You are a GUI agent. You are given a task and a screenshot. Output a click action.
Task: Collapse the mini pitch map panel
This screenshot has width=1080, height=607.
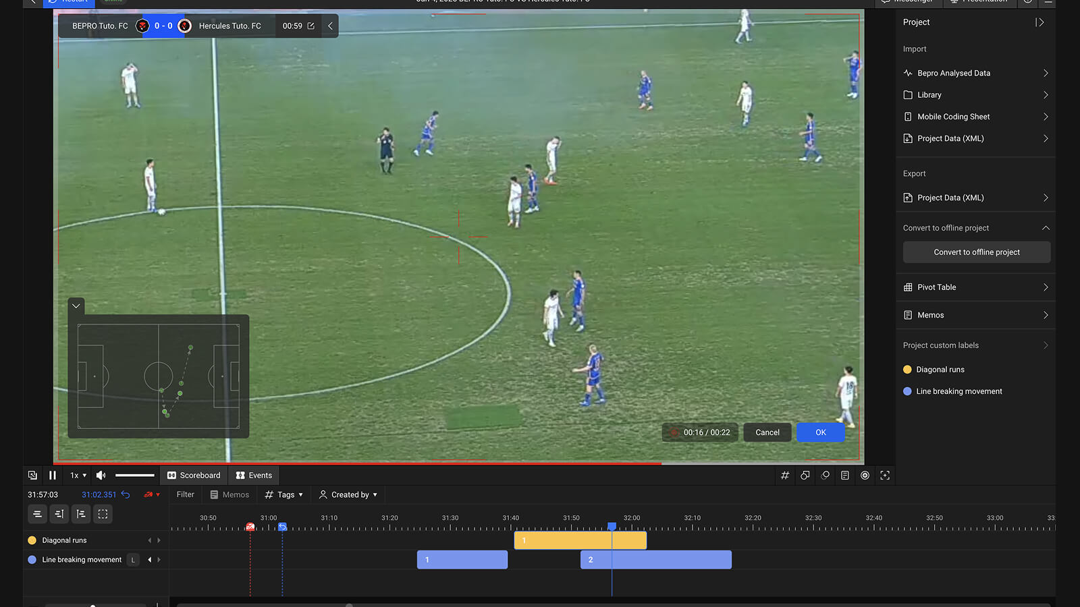[x=76, y=306]
